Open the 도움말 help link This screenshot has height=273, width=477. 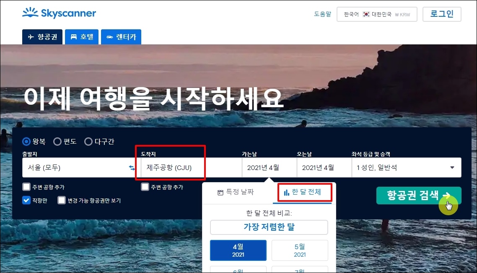click(322, 14)
